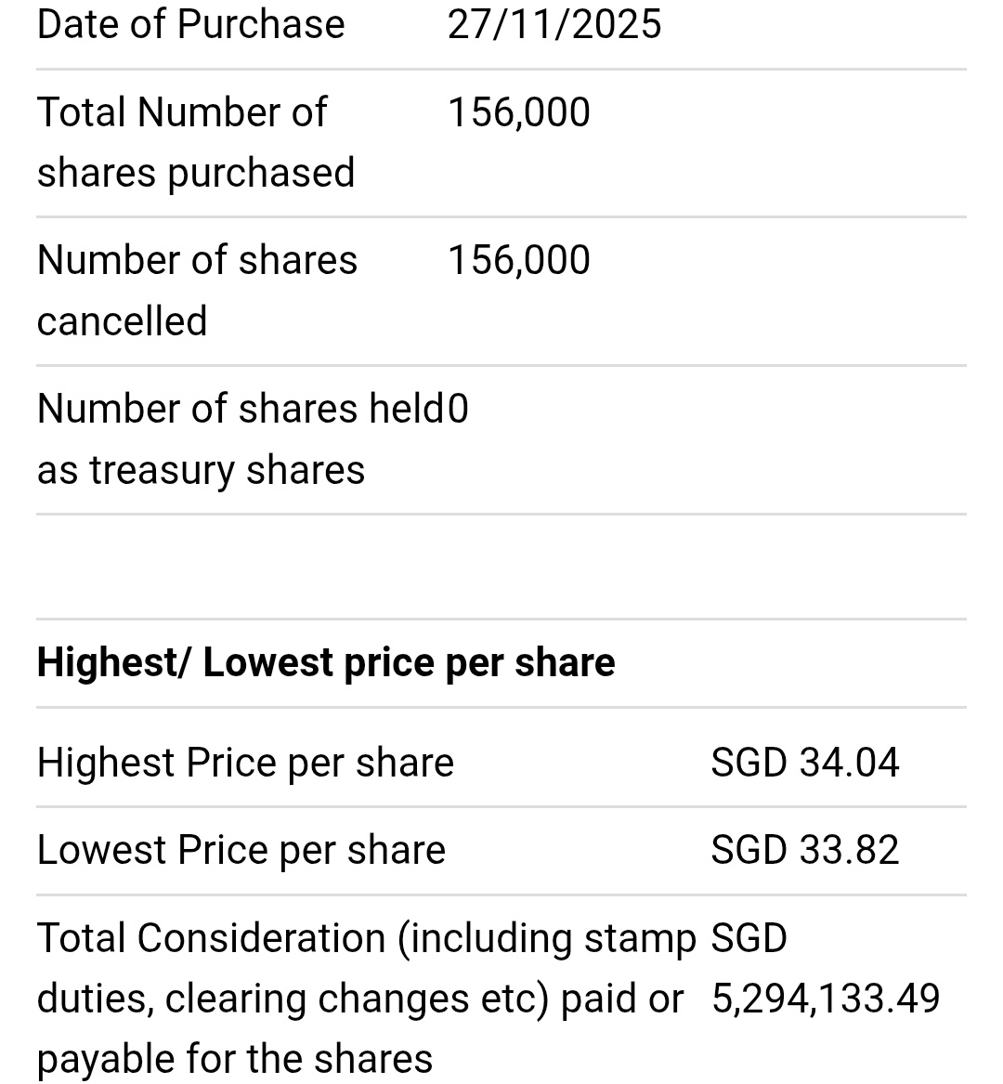Select the 5,294,133.49 total consideration amount
The height and width of the screenshot is (1084, 1003).
(826, 999)
